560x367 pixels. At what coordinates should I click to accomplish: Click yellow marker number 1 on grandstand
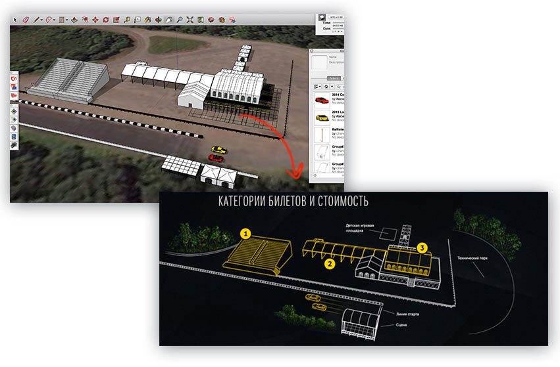pyautogui.click(x=245, y=233)
